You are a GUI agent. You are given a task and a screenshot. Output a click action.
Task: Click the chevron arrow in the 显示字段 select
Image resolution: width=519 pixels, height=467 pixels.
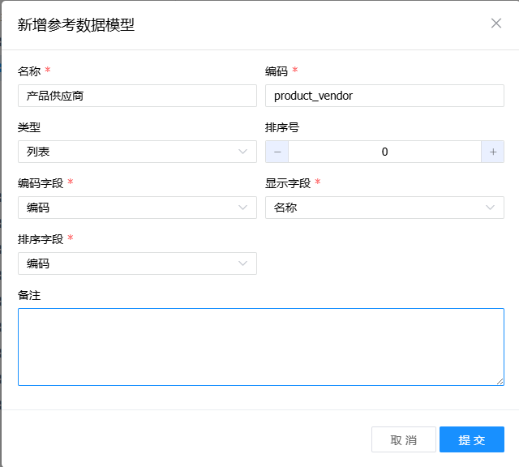point(491,208)
